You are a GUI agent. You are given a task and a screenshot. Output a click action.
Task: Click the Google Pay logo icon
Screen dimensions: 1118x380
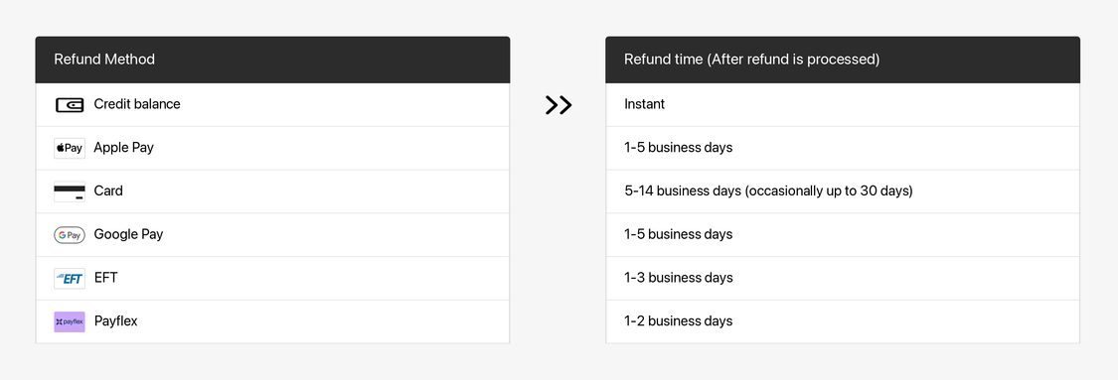70,235
